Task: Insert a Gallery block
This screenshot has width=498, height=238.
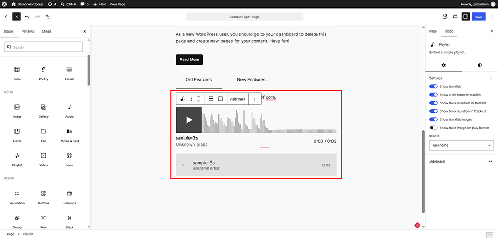Action: 43,111
